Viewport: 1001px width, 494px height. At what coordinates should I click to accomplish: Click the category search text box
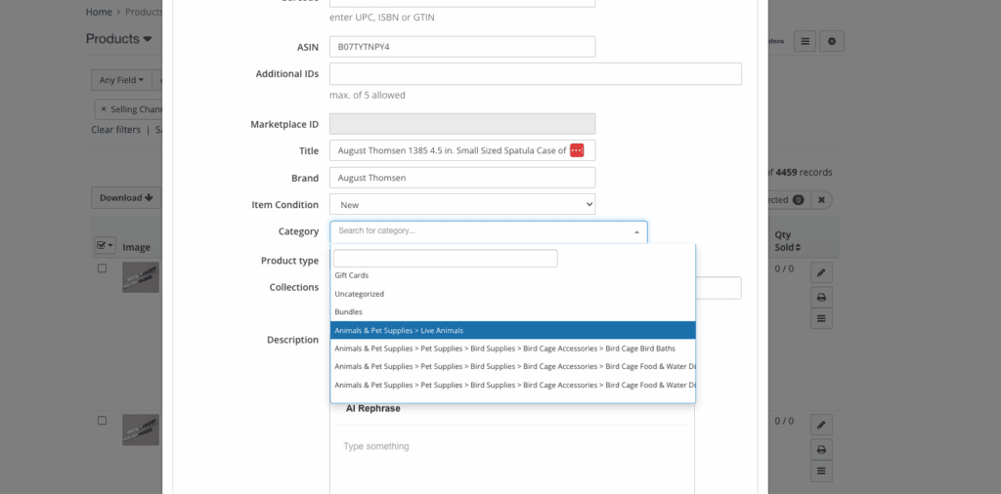(445, 259)
